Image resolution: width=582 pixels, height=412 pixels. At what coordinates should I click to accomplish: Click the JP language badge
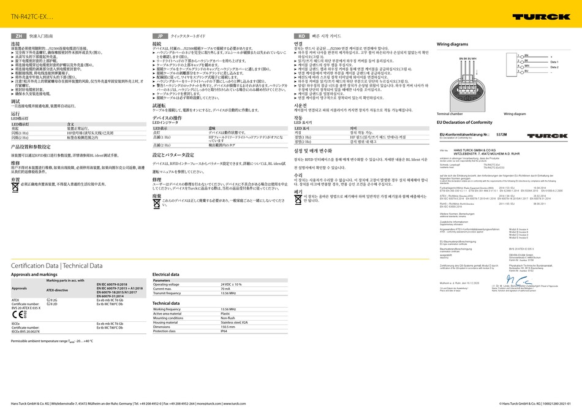(160, 36)
